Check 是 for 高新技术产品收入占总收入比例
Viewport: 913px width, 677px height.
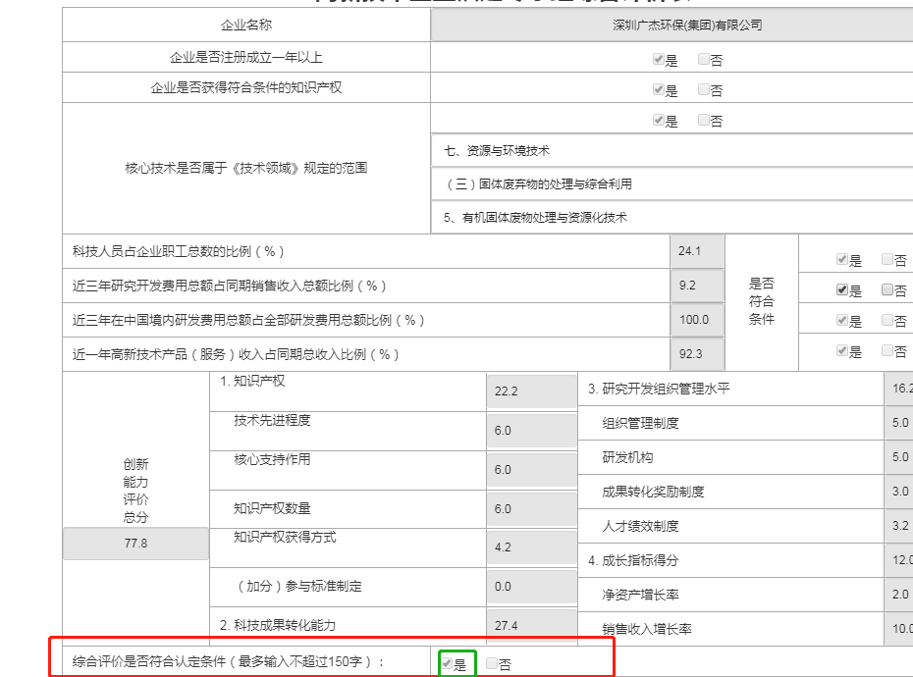tap(841, 350)
